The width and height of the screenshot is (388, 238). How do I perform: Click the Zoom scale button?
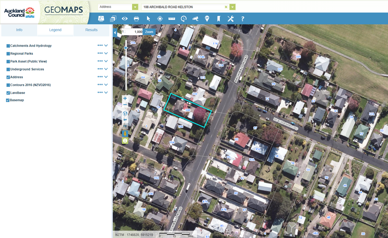tap(149, 32)
